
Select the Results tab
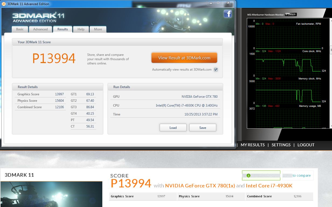(x=62, y=29)
